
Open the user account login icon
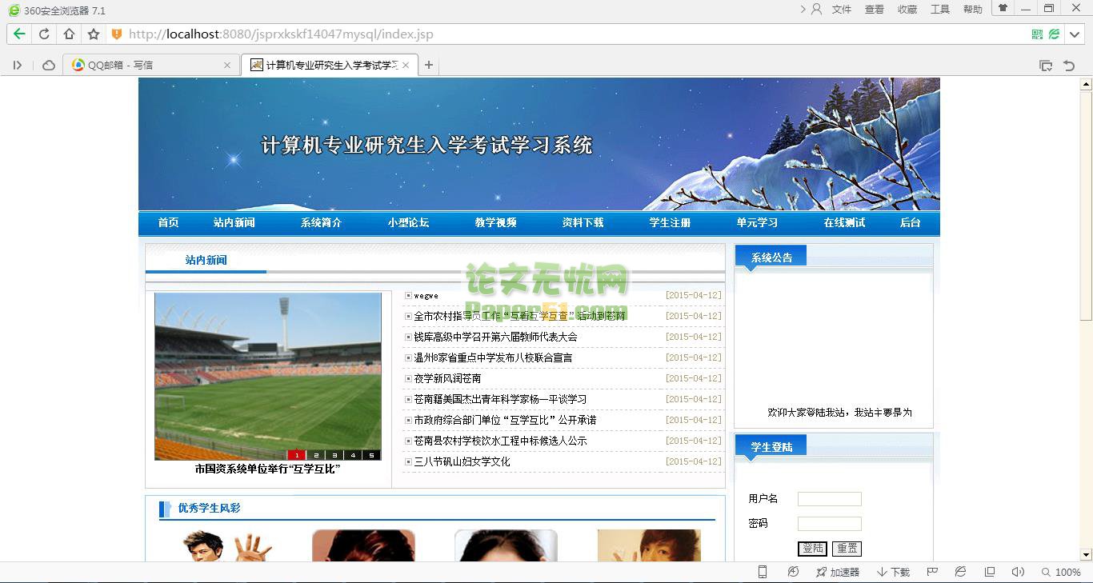816,10
